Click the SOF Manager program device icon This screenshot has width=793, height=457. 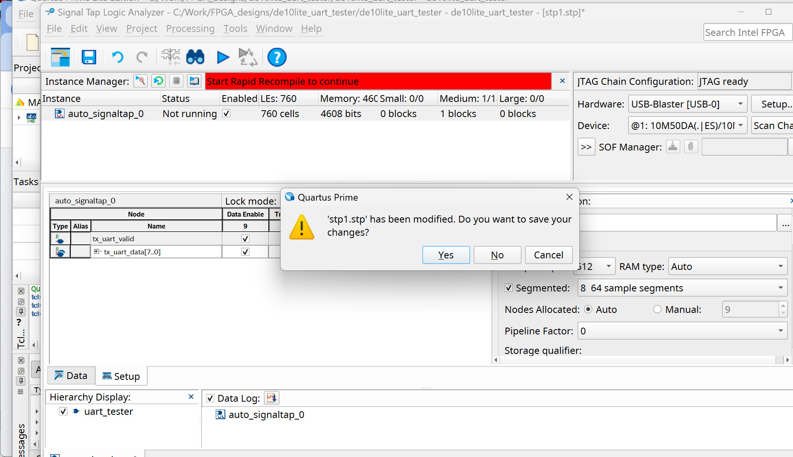click(673, 147)
